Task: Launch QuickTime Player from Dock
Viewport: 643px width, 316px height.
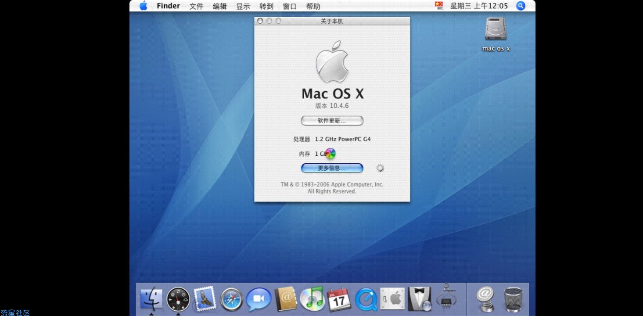Action: [x=366, y=300]
